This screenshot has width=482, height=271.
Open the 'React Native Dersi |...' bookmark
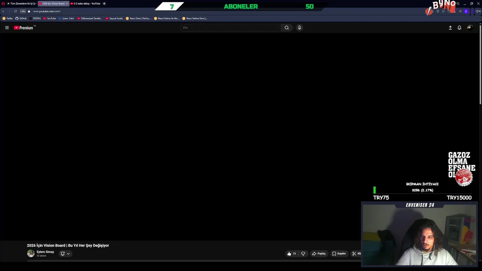[x=195, y=18]
